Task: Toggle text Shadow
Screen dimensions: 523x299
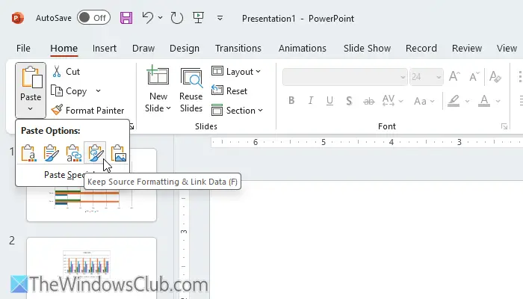Action: click(x=349, y=100)
